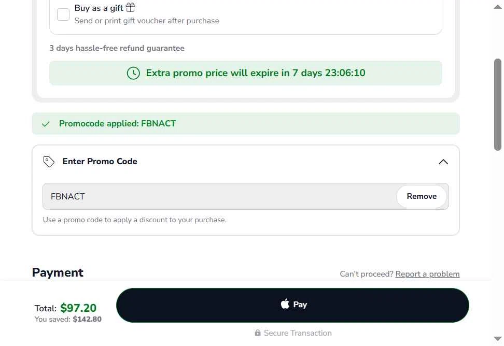Viewport: 504px width, 346px height.
Task: Click the FBNACT promo code field
Action: point(219,196)
